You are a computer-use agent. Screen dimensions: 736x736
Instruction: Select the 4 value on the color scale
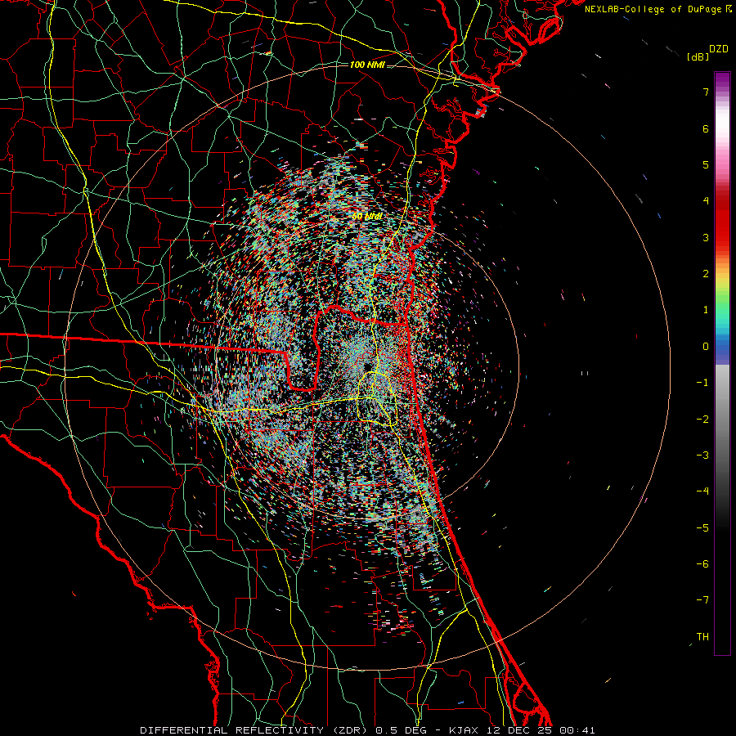pos(706,201)
